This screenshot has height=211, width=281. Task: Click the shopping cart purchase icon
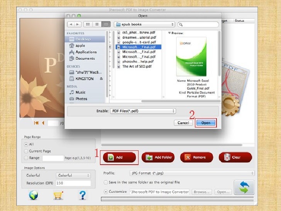pyautogui.click(x=58, y=195)
